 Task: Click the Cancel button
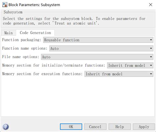coord(95,127)
